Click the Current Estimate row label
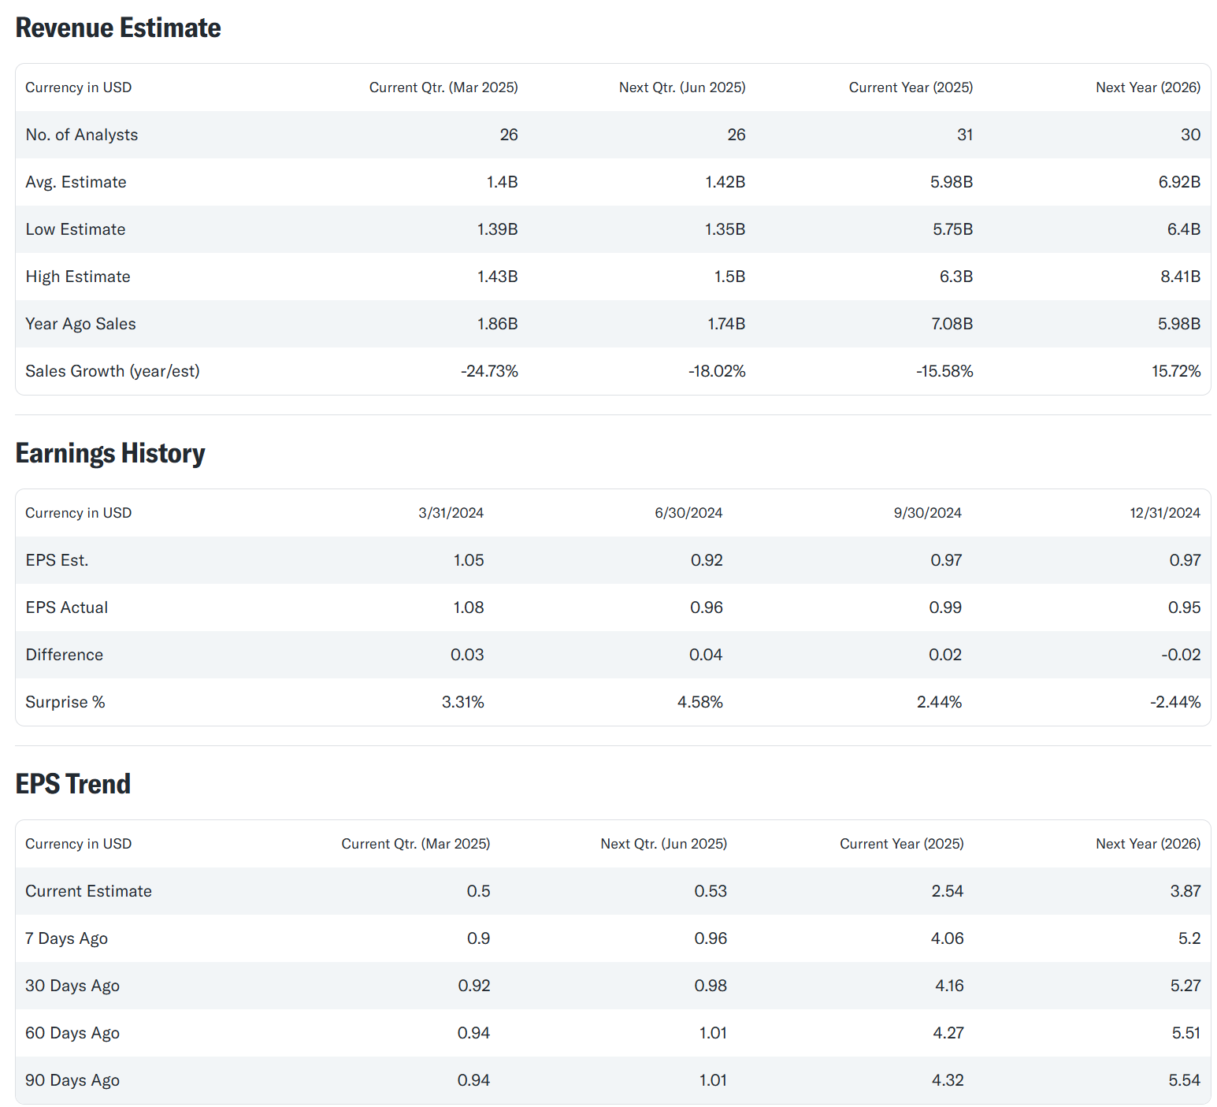The height and width of the screenshot is (1107, 1217). coord(88,891)
